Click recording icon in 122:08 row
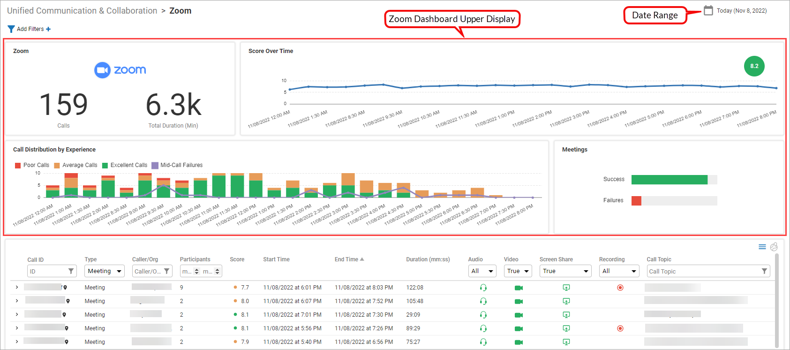 click(620, 288)
